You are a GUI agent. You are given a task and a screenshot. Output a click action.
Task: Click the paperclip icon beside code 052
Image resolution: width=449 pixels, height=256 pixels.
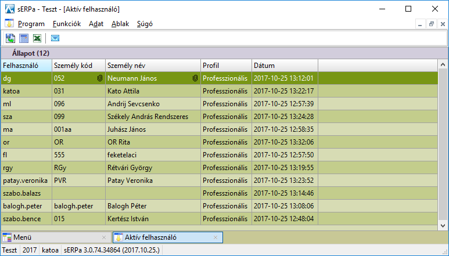click(x=100, y=78)
